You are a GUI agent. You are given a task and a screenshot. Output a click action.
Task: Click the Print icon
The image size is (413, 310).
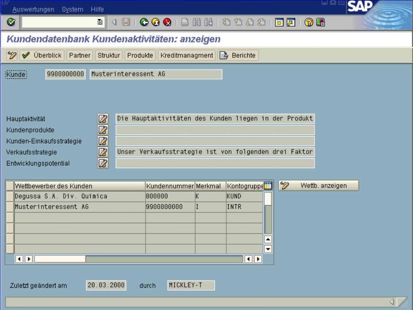[185, 22]
